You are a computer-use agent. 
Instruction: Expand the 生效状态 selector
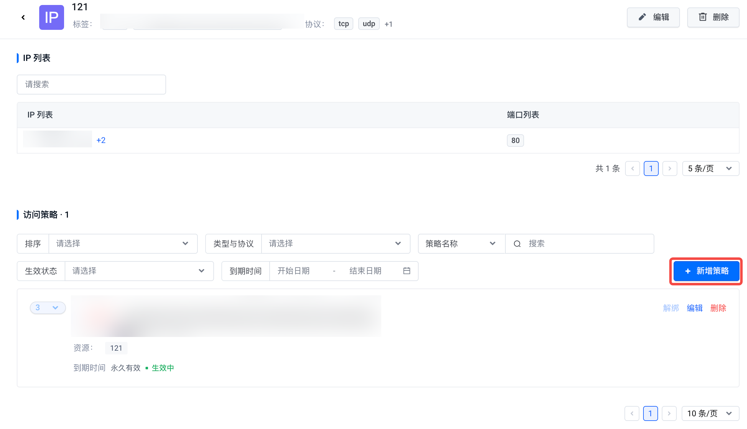139,271
